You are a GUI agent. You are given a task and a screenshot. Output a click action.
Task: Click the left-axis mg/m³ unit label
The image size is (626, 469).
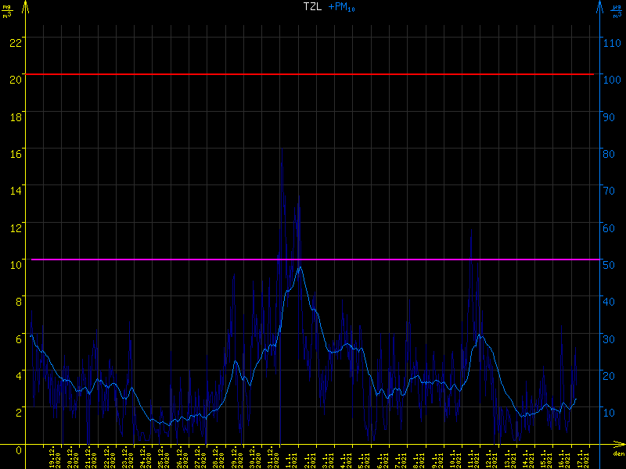(x=8, y=12)
